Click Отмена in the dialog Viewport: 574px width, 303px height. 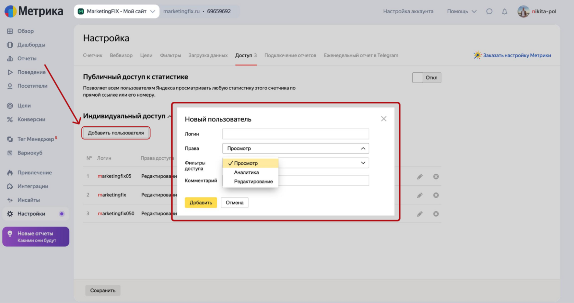(234, 203)
